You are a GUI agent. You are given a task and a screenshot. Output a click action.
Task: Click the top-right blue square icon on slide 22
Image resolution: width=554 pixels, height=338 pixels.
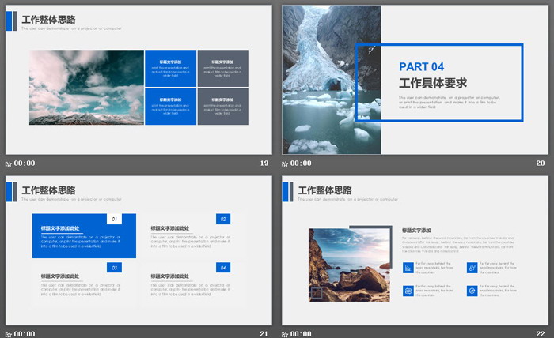472,268
